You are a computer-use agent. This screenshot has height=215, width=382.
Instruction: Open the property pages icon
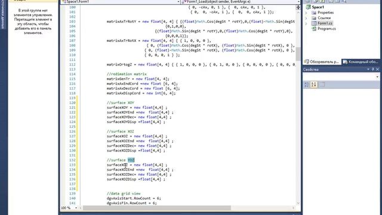pos(322,85)
